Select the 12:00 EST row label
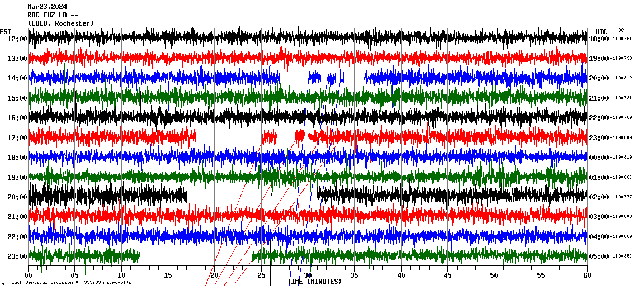The image size is (632, 290). [17, 39]
